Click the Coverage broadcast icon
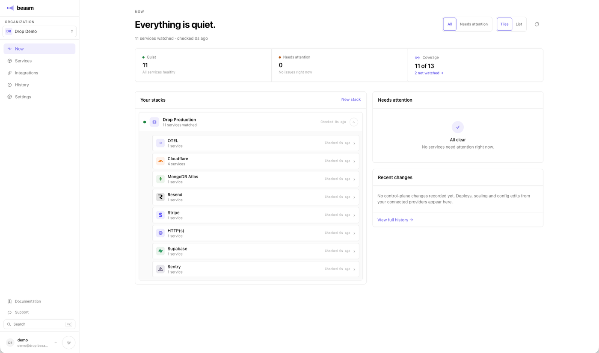 point(417,57)
